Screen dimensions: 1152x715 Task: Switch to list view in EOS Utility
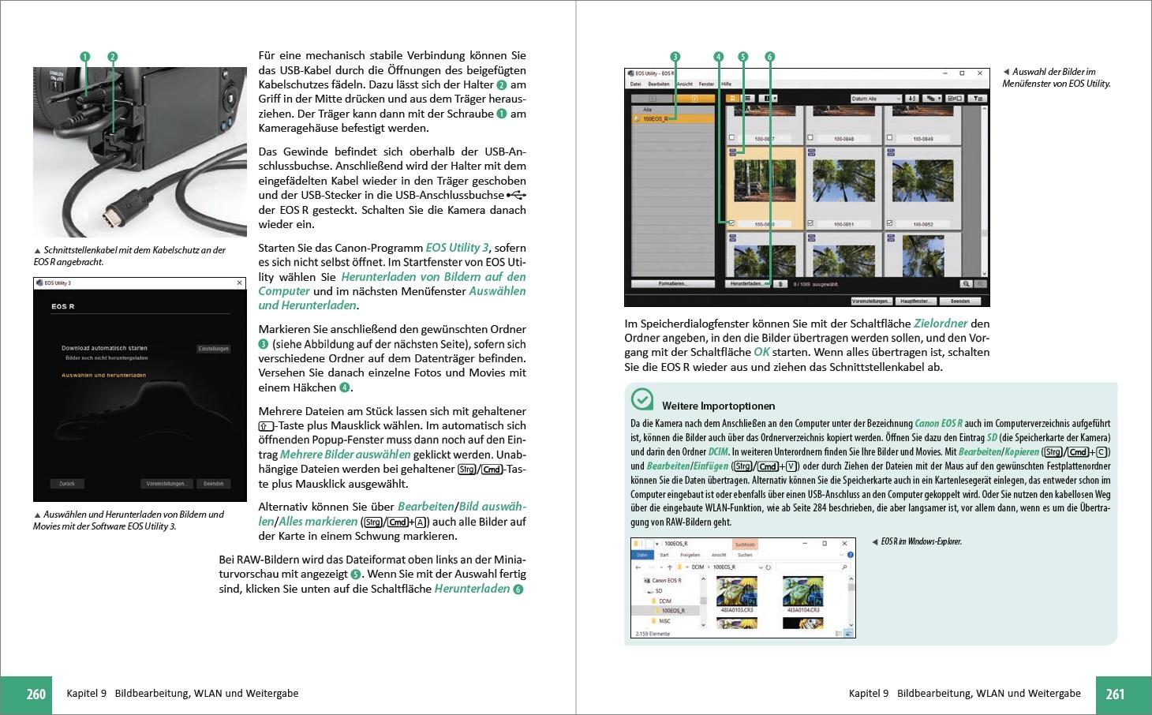click(747, 99)
